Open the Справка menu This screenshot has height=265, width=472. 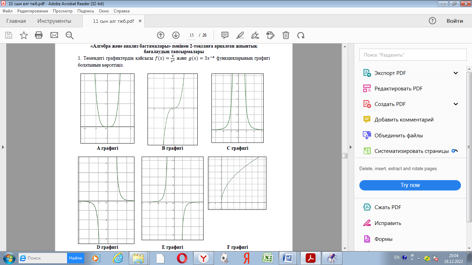coord(122,11)
